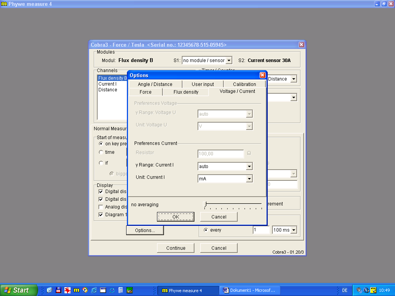395x296 pixels.
Task: Switch to the Angle / Distance tab
Action: [x=155, y=84]
